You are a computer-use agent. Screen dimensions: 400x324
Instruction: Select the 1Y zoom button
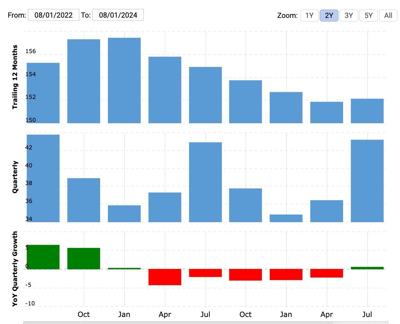[x=309, y=15]
